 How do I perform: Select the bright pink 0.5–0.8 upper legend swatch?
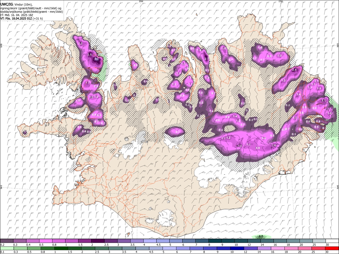coord(46,241)
